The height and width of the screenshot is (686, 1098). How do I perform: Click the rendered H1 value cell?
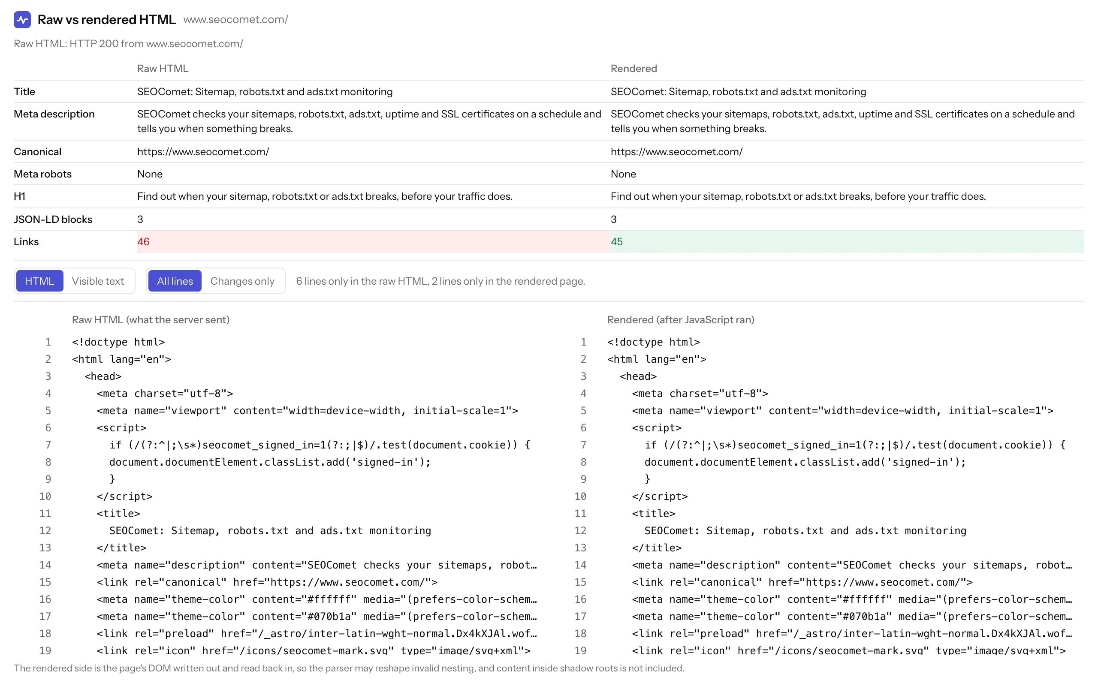pos(798,196)
